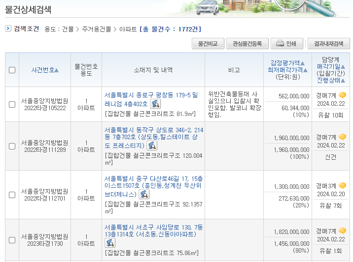The image size is (353, 262).
Task: Toggle the select-all header checkbox
Action: 12,70
